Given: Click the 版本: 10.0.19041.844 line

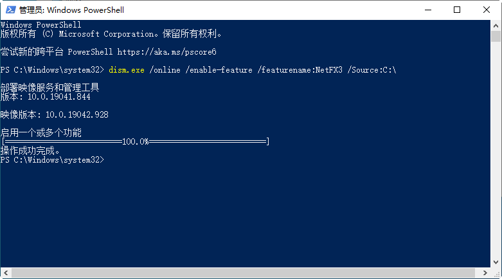Looking at the screenshot, I should point(46,96).
